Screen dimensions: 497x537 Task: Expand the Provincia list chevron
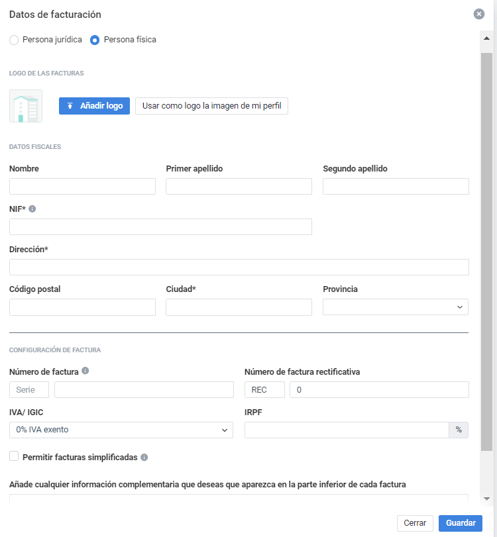[x=460, y=307]
